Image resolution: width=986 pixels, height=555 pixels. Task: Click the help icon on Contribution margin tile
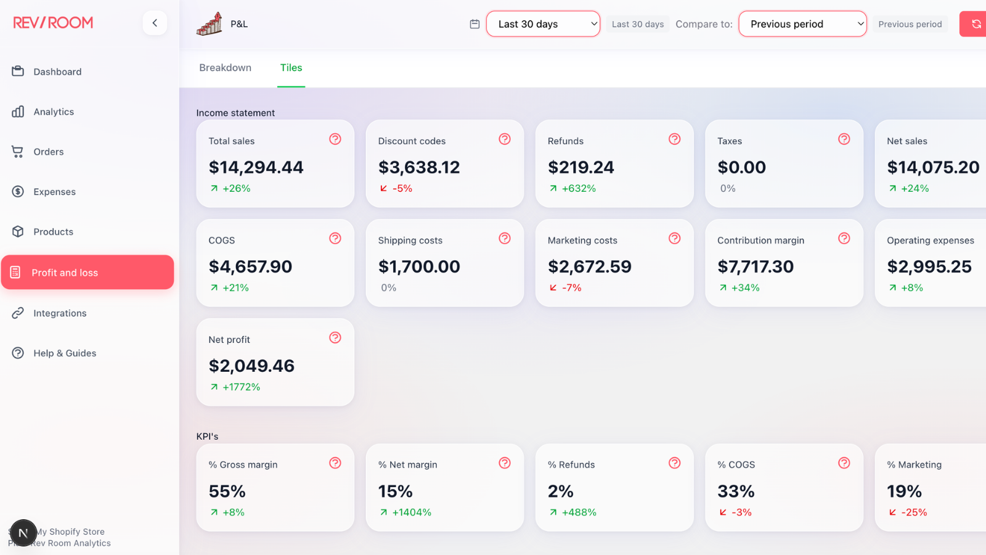click(x=844, y=239)
